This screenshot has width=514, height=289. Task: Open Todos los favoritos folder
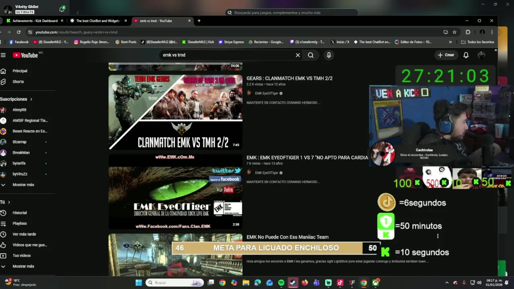[477, 42]
